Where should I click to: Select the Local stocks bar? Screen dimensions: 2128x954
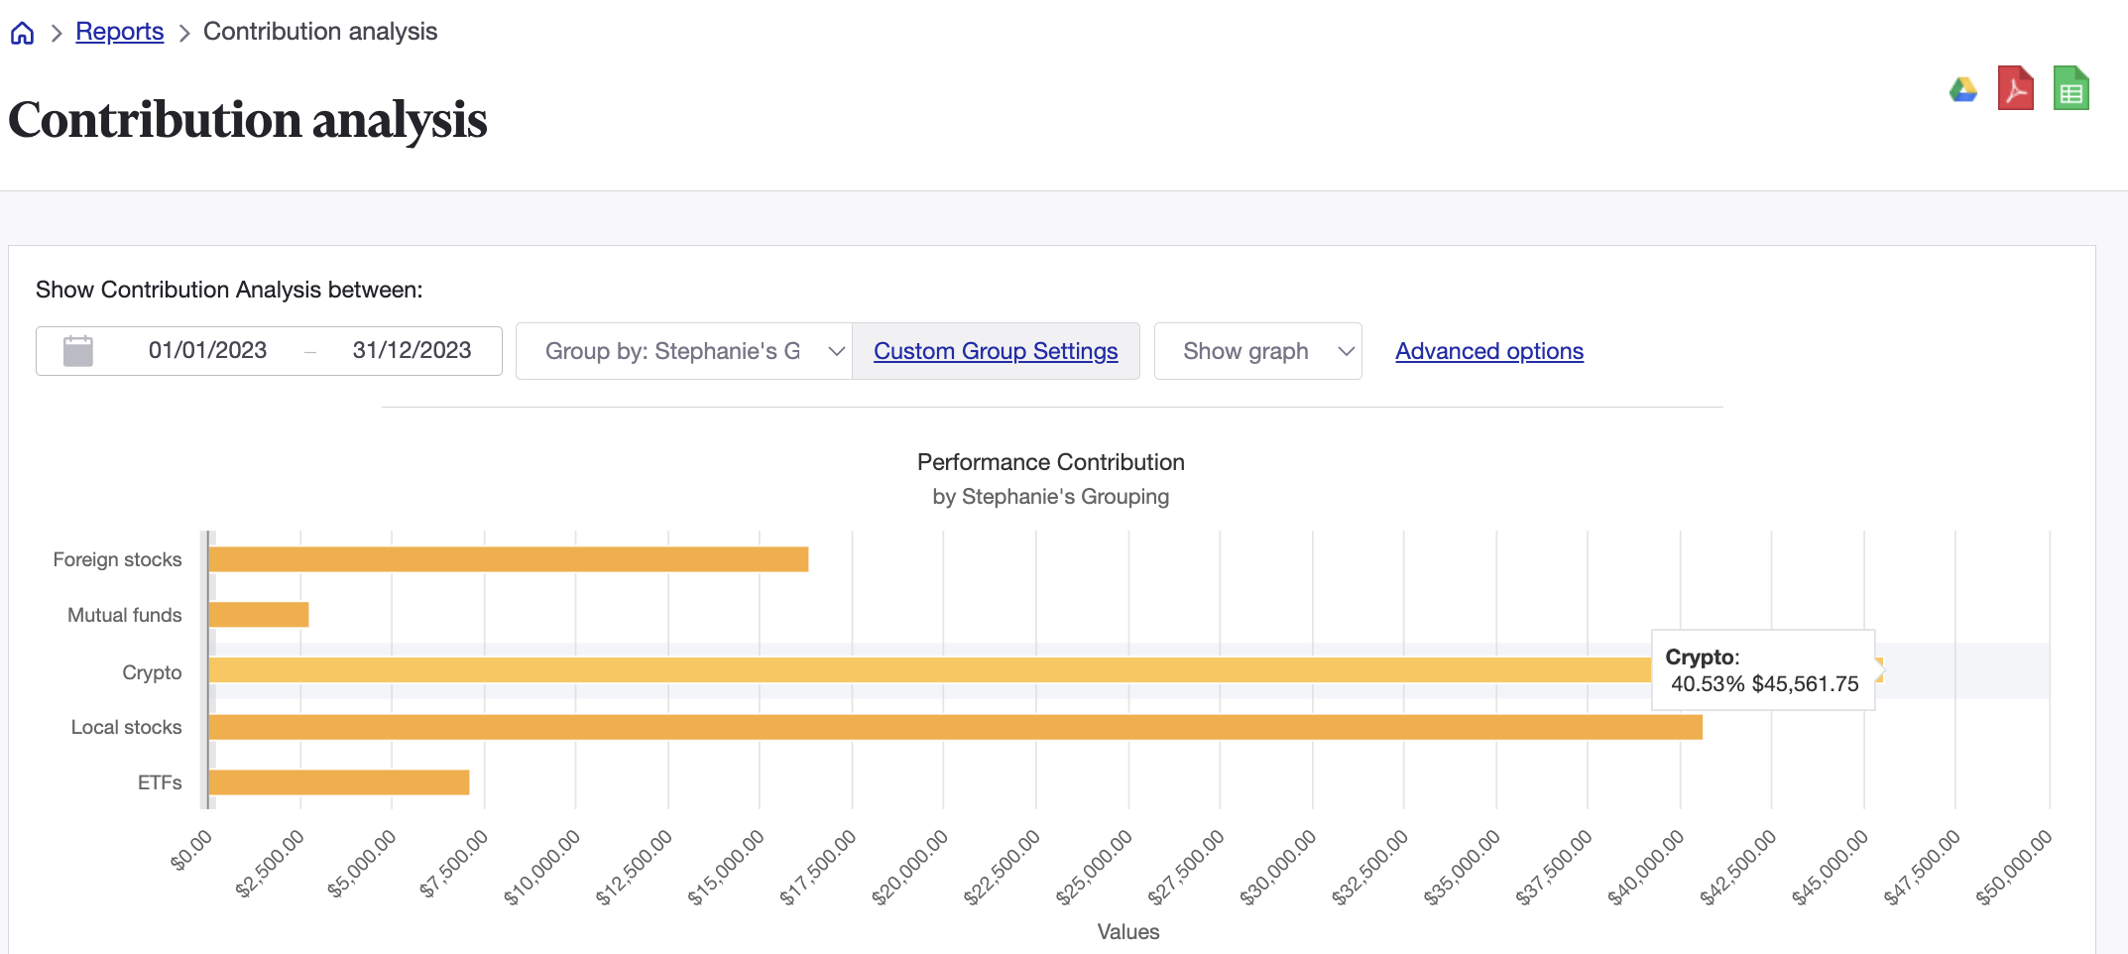point(892,727)
